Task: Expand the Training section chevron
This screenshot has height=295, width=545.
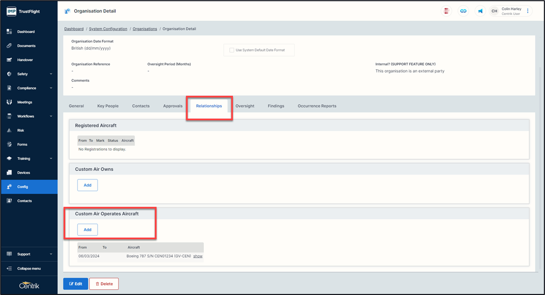Action: [51, 159]
